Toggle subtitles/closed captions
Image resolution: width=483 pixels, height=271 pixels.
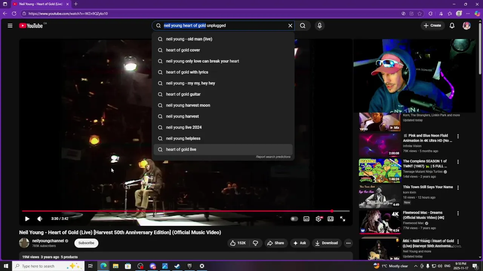pyautogui.click(x=306, y=219)
